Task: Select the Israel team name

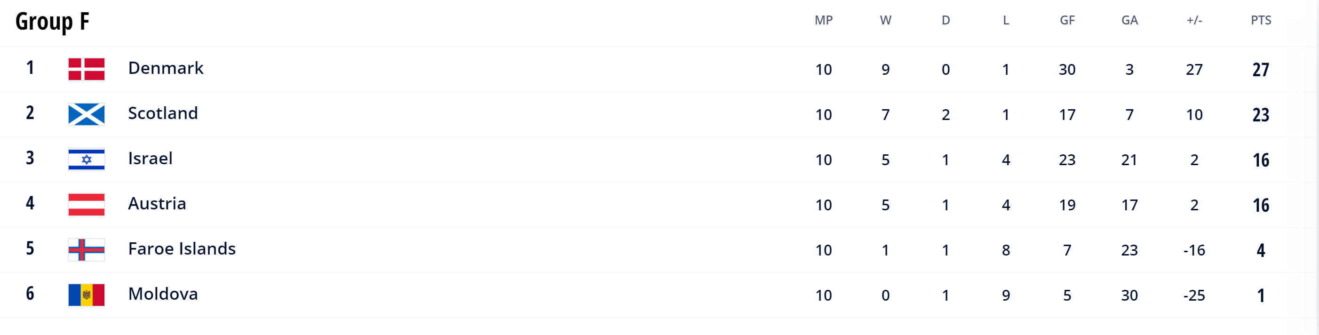Action: click(x=150, y=158)
